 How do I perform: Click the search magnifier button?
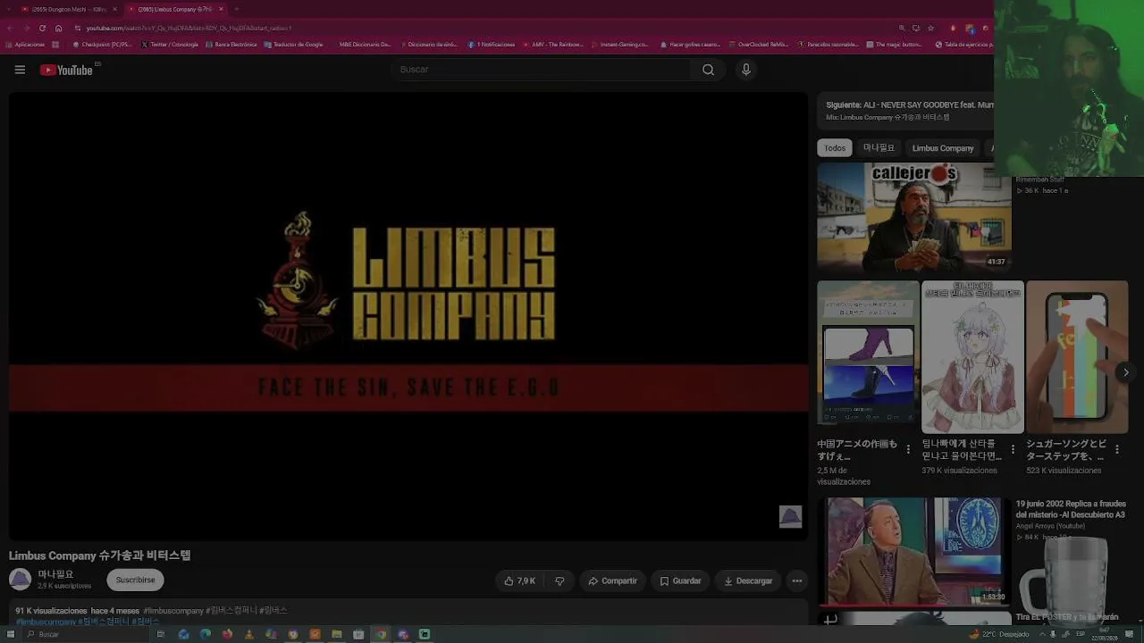pos(708,70)
